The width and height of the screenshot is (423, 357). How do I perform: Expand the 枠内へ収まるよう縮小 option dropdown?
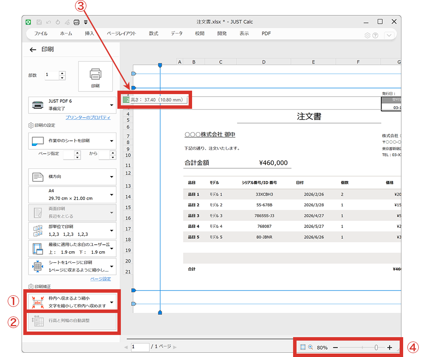111,302
